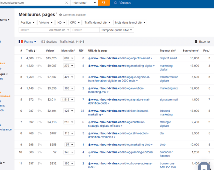Click the French flag country icon

click(21, 42)
